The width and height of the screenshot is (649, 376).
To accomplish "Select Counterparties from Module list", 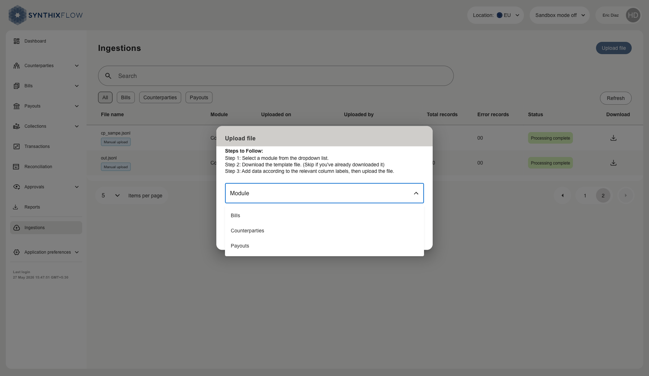I will pyautogui.click(x=324, y=231).
